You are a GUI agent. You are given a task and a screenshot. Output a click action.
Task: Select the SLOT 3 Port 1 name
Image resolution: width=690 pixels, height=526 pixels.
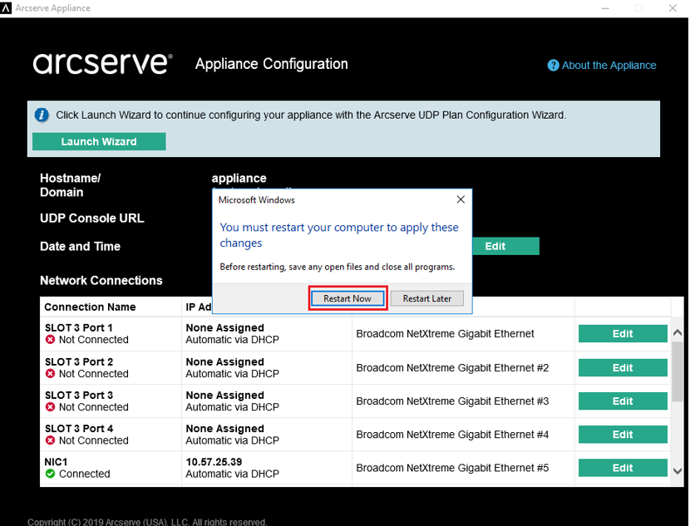[79, 327]
